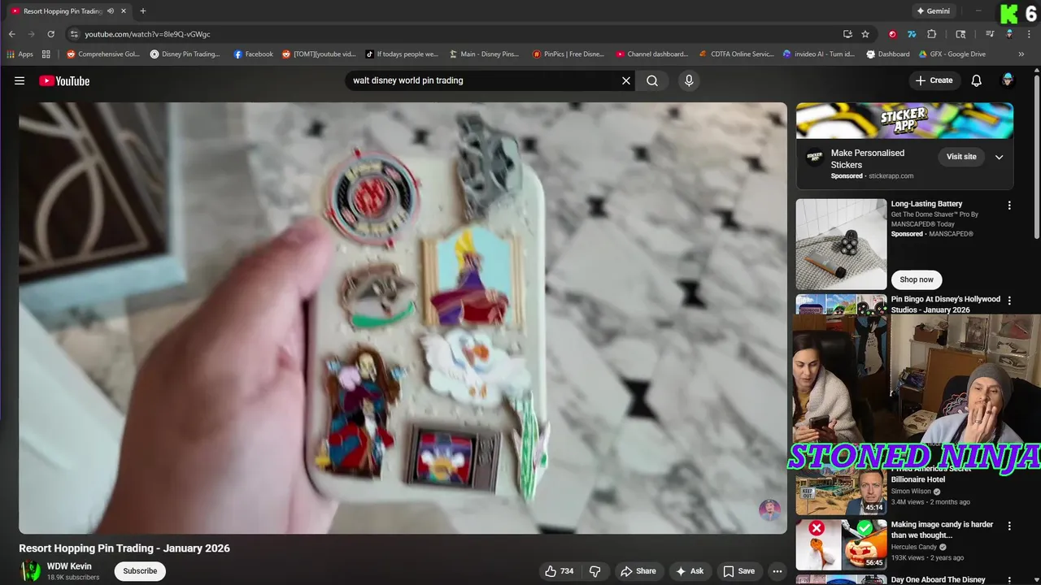
Task: Open Manscaped Dome Shaver ad thumbnail
Action: tap(841, 245)
